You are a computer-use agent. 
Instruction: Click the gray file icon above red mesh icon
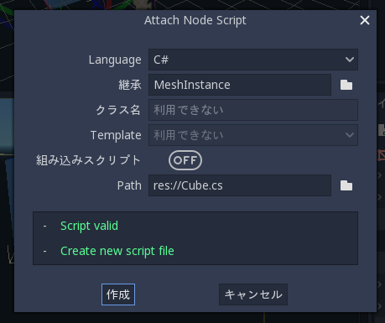(382, 130)
